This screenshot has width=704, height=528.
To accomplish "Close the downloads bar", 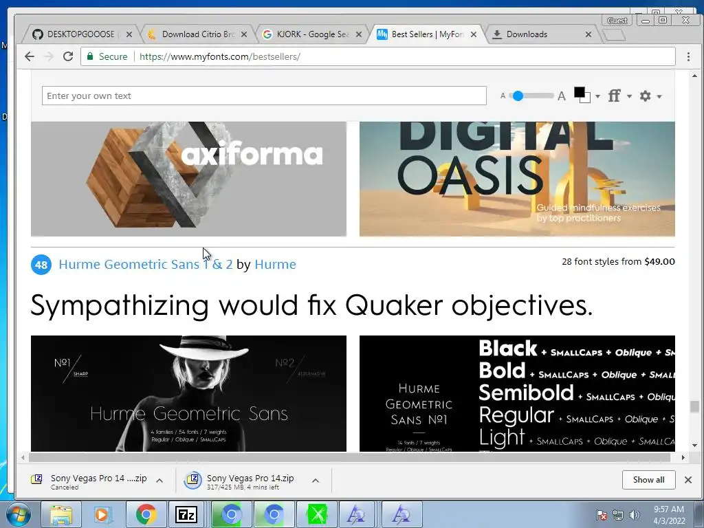I will pyautogui.click(x=687, y=480).
